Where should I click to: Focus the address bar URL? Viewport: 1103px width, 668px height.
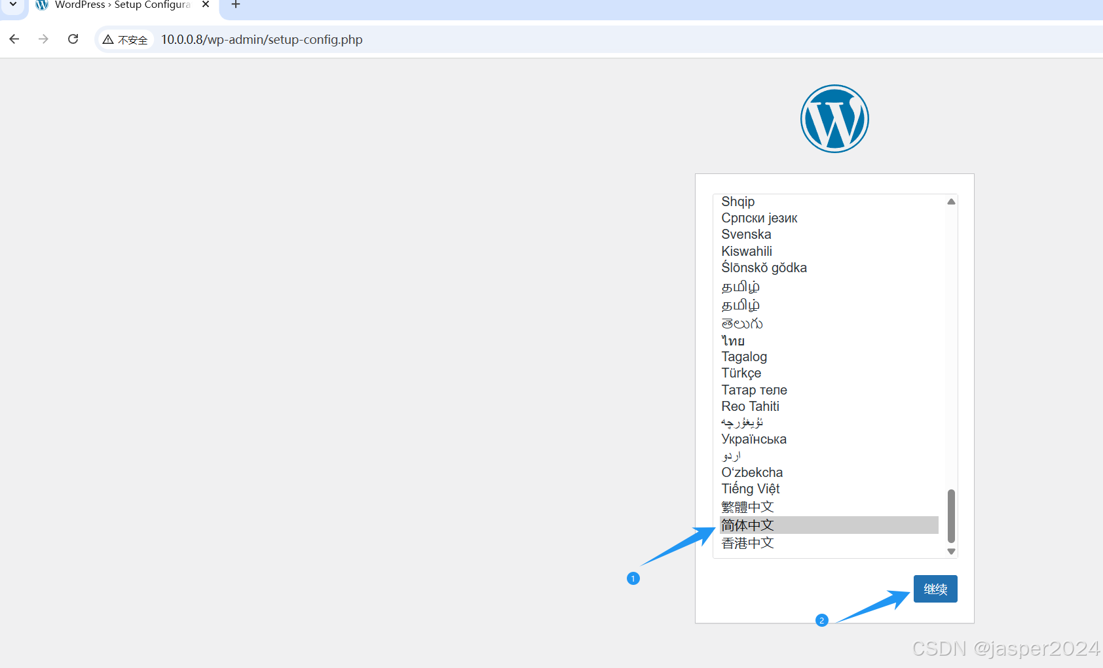pyautogui.click(x=262, y=40)
